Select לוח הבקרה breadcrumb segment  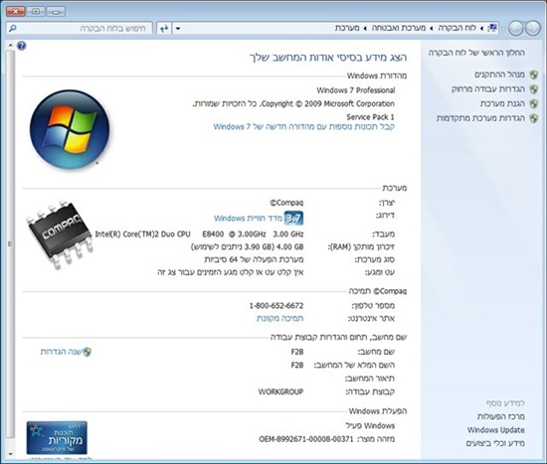[456, 28]
